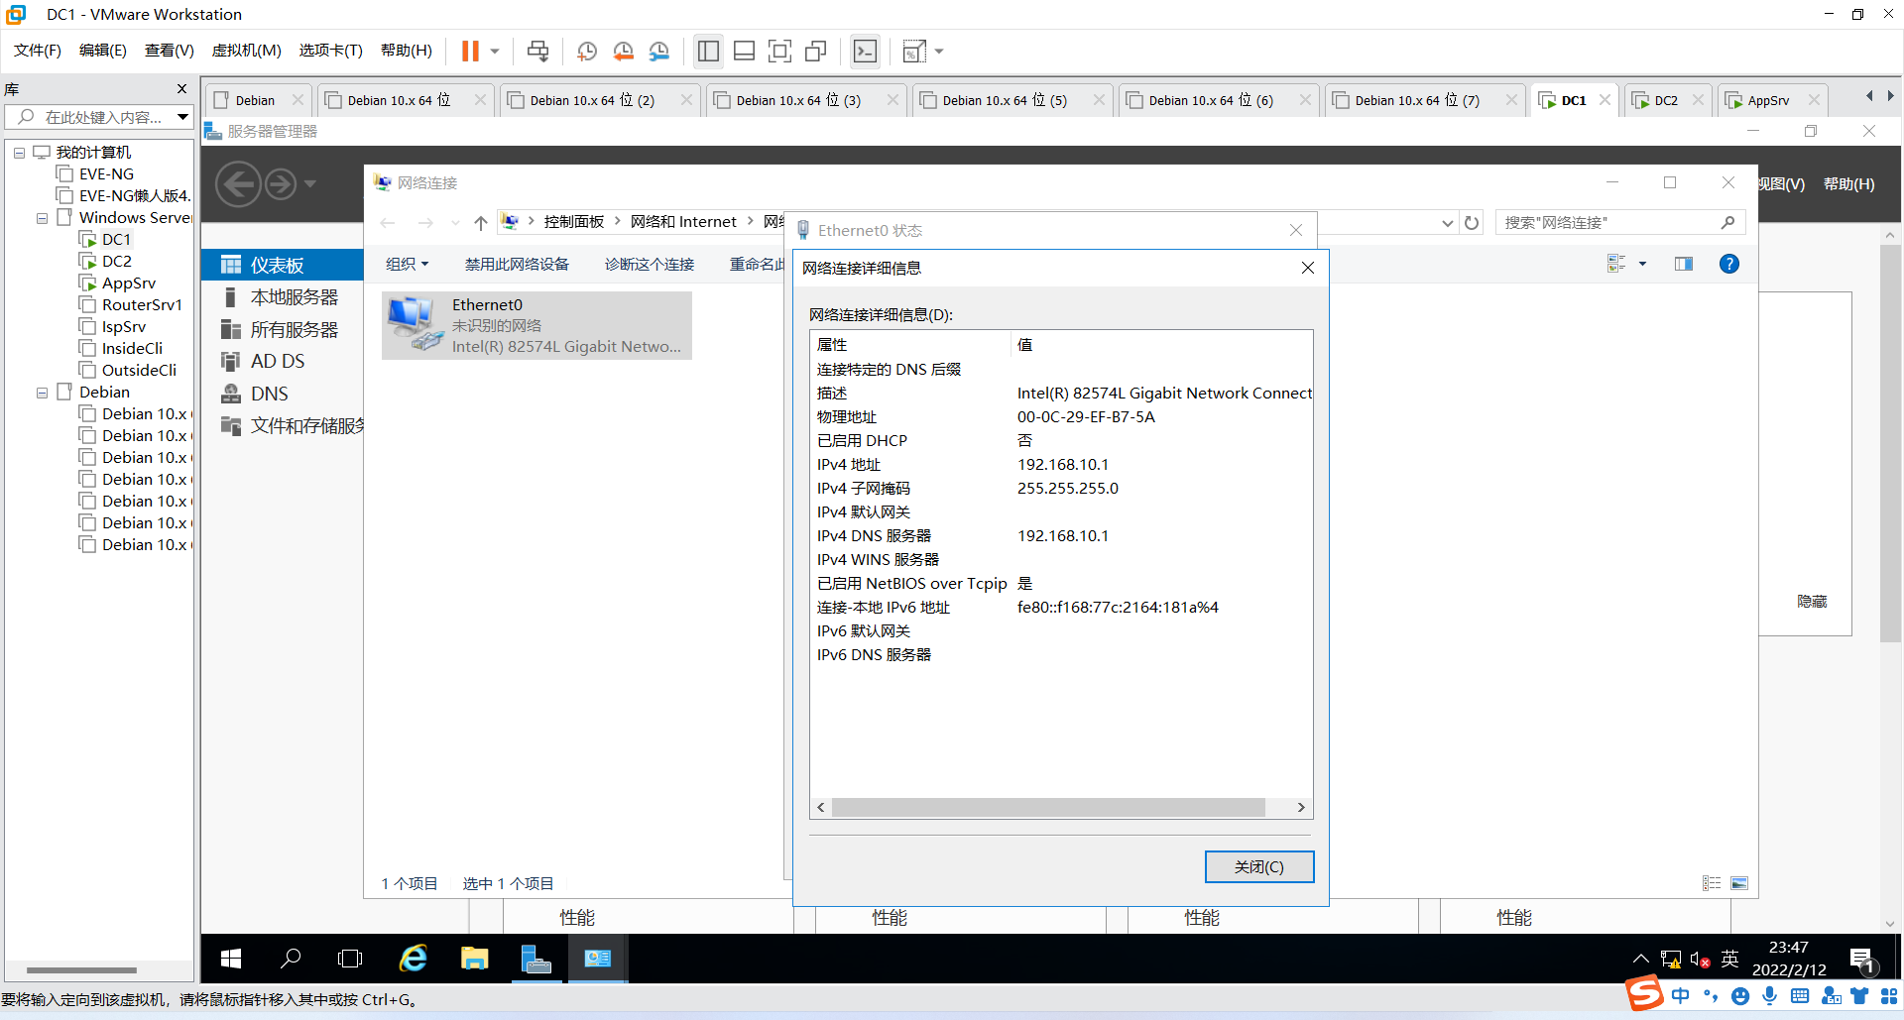Click 禁用此网络设备 in the command bar
This screenshot has width=1904, height=1020.
517,264
